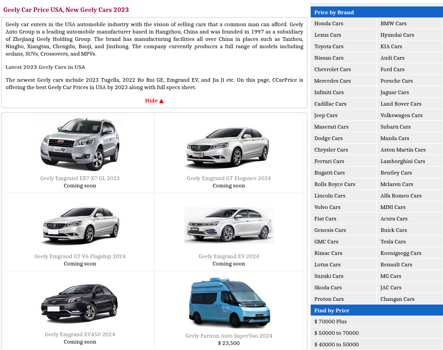
Task: Open Geely Emgrand EV 2024 car photo
Action: [229, 225]
